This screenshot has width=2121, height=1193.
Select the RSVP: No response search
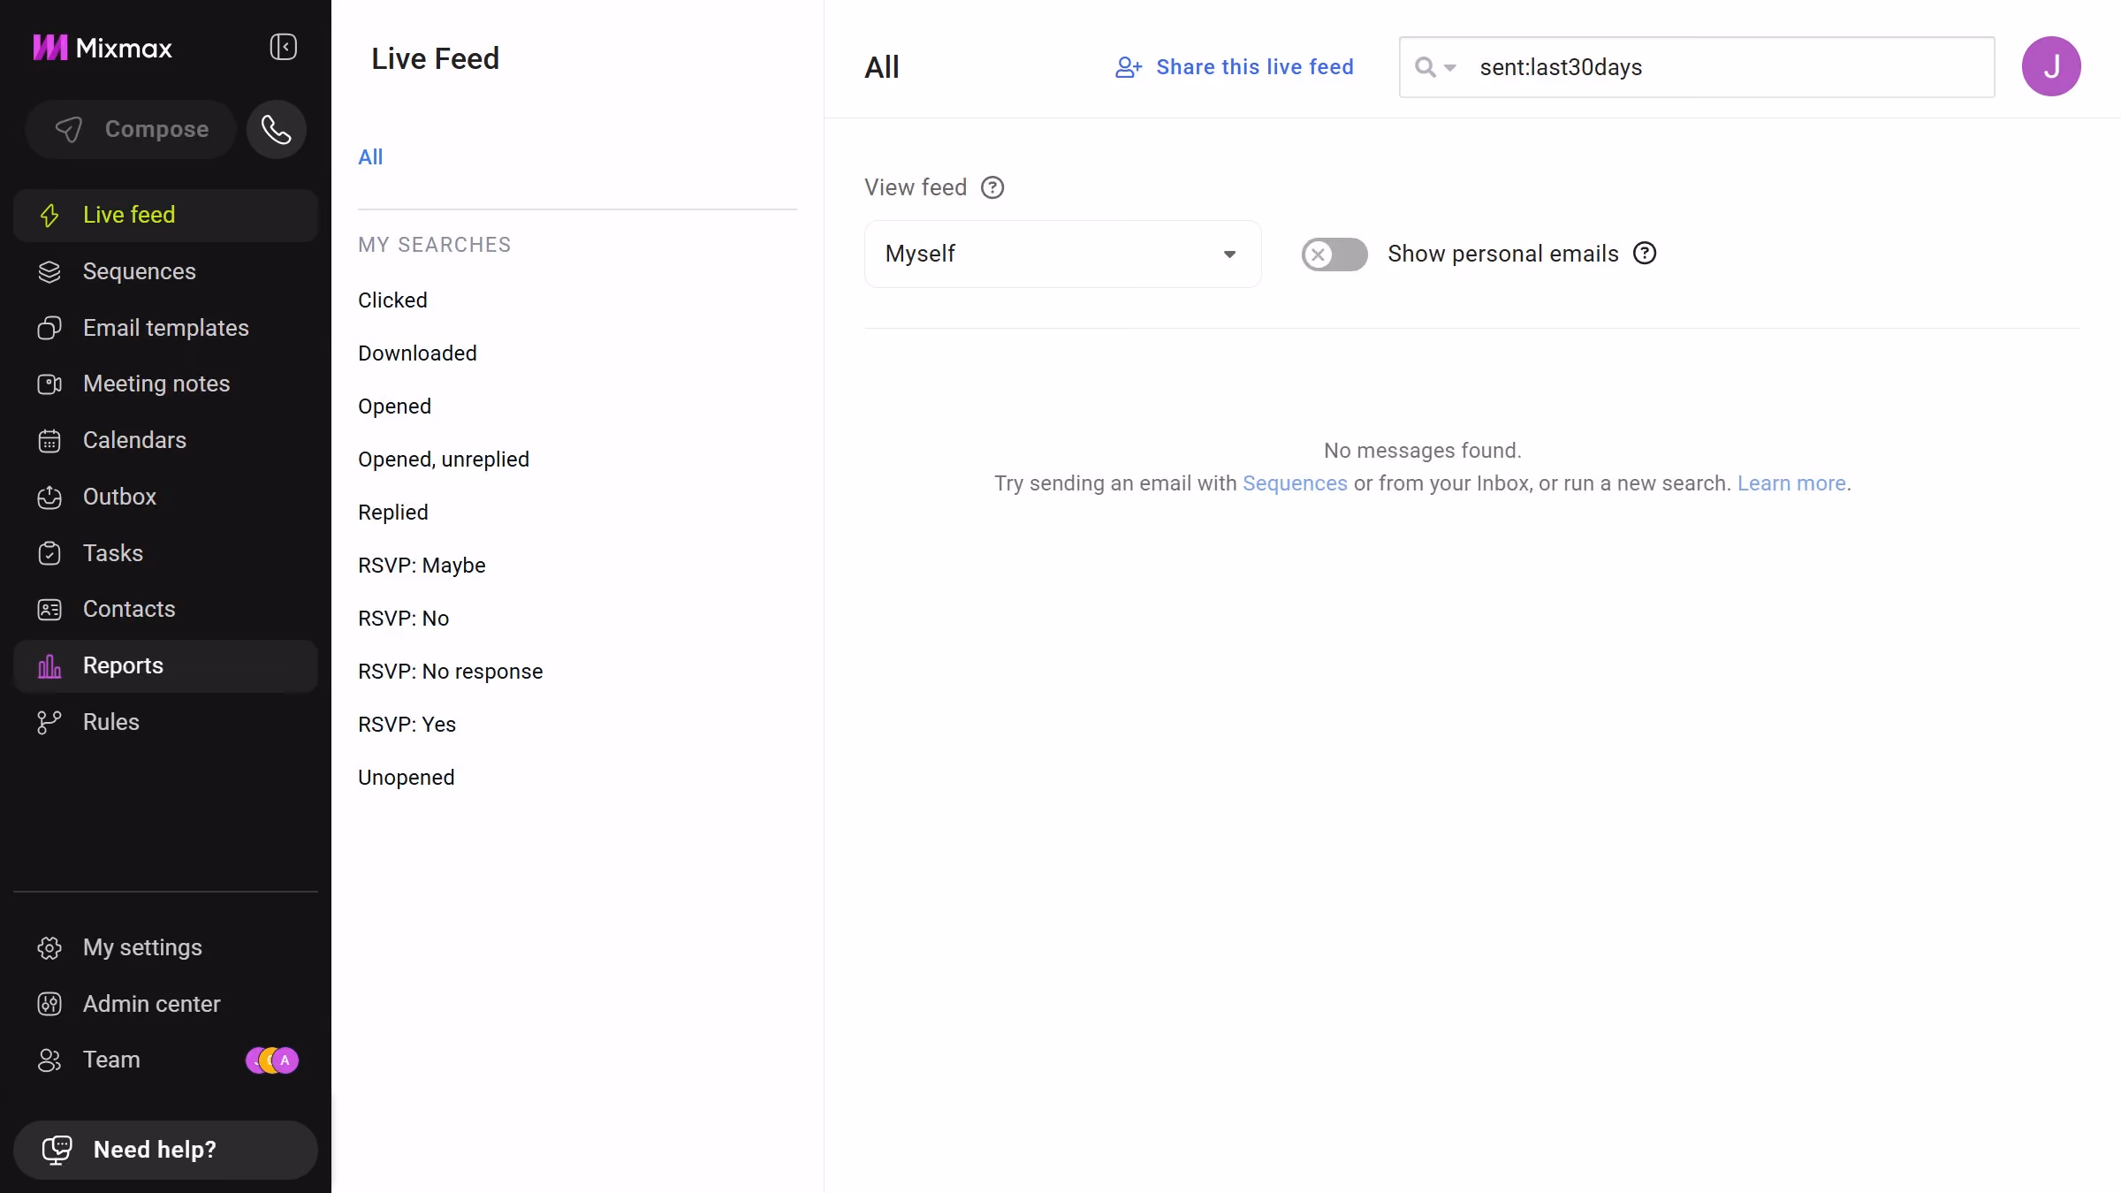[450, 672]
